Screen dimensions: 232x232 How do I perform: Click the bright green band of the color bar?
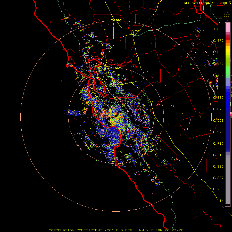click(228, 70)
